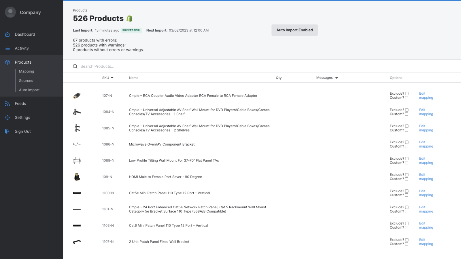Click the Feeds RSS icon
Image resolution: width=461 pixels, height=259 pixels.
tap(7, 104)
